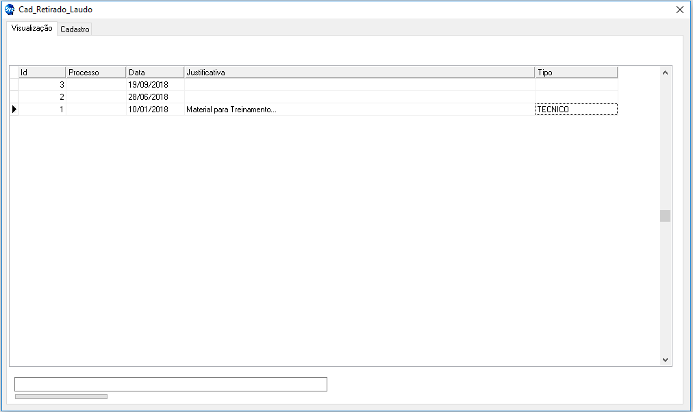This screenshot has height=412, width=693.
Task: Click the text input field below the grid
Action: (x=171, y=384)
